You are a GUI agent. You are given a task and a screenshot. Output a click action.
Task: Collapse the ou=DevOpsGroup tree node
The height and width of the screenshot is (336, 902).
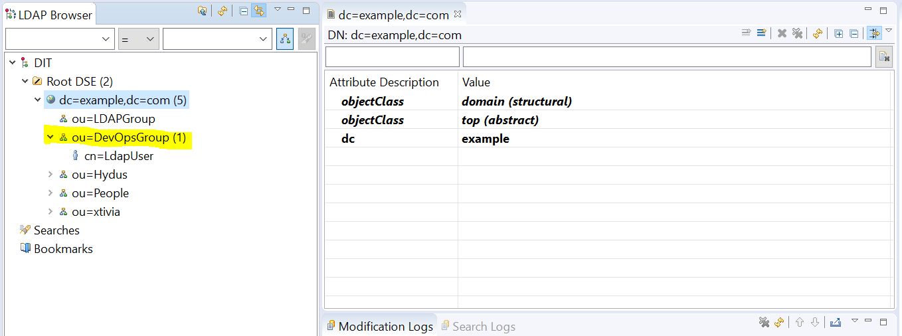(x=50, y=137)
